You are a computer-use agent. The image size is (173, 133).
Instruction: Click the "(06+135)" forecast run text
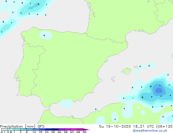pyautogui.click(x=164, y=126)
